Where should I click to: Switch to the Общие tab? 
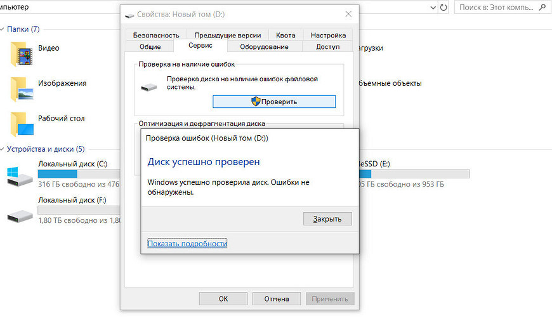click(x=150, y=46)
